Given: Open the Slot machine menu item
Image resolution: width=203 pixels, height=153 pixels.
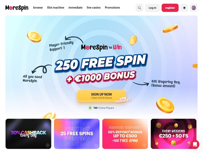Looking at the screenshot, I should coord(56,7).
